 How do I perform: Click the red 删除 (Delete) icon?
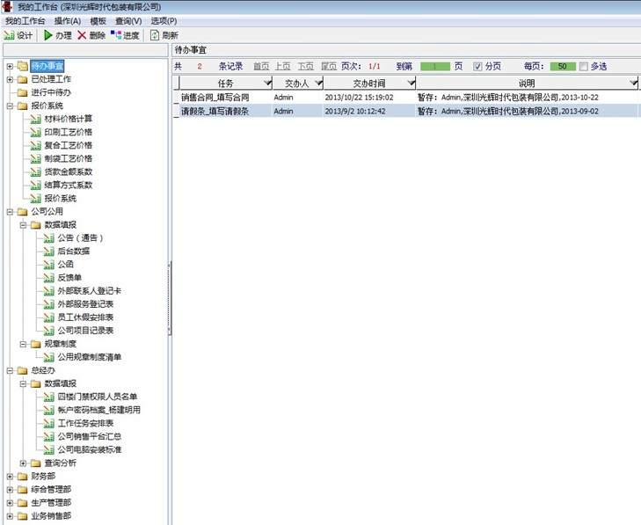tap(82, 35)
